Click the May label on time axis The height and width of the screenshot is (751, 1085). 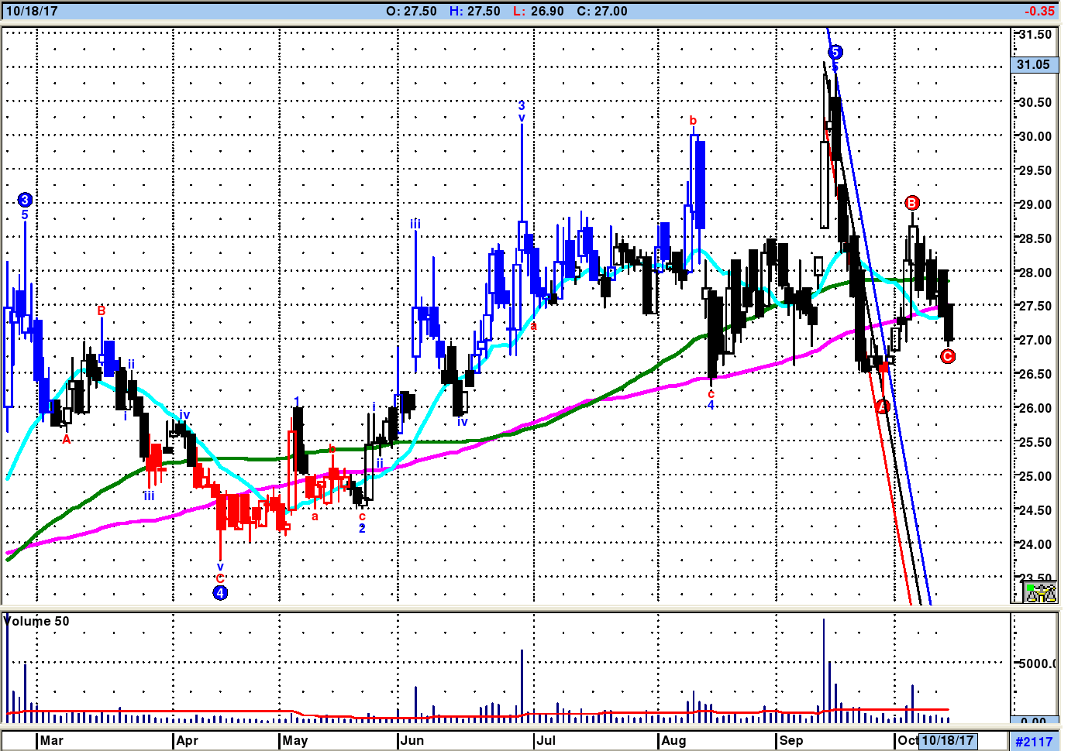pyautogui.click(x=295, y=740)
